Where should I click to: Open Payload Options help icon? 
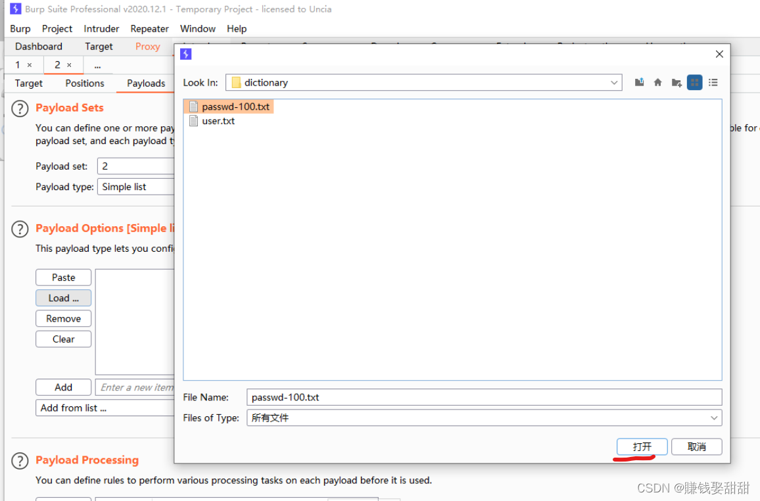tap(20, 229)
